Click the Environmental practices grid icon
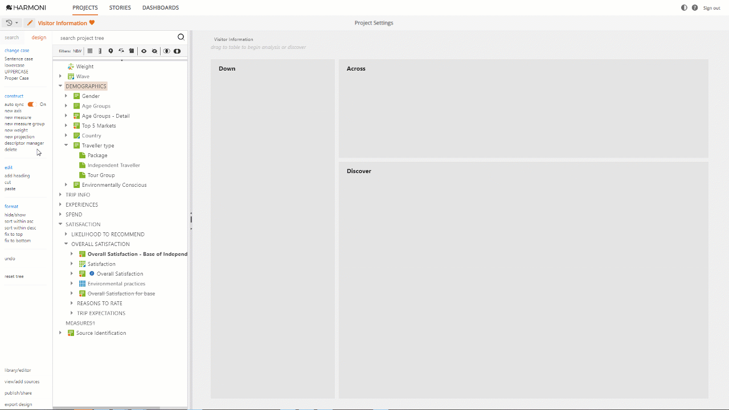The width and height of the screenshot is (729, 410). [82, 284]
